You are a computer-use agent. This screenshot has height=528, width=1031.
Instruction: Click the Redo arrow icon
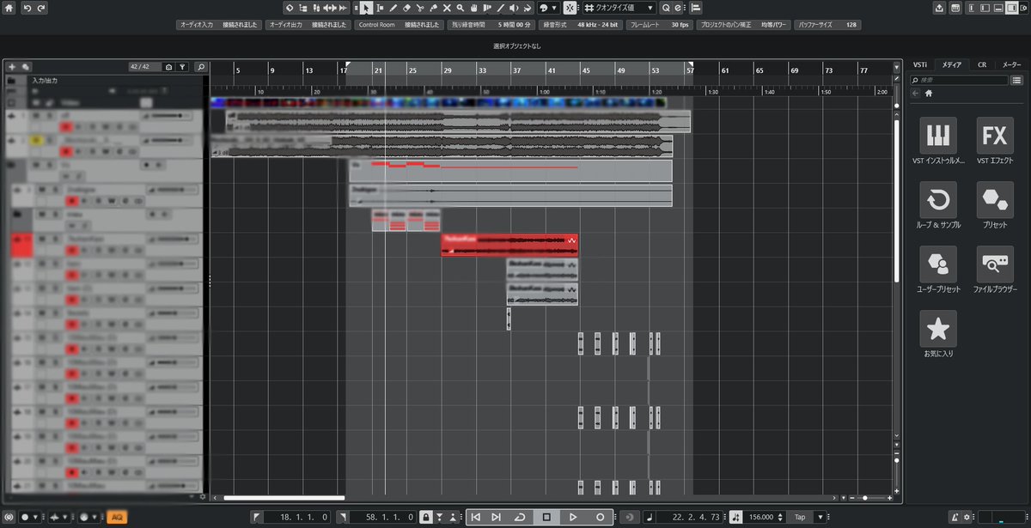(41, 8)
